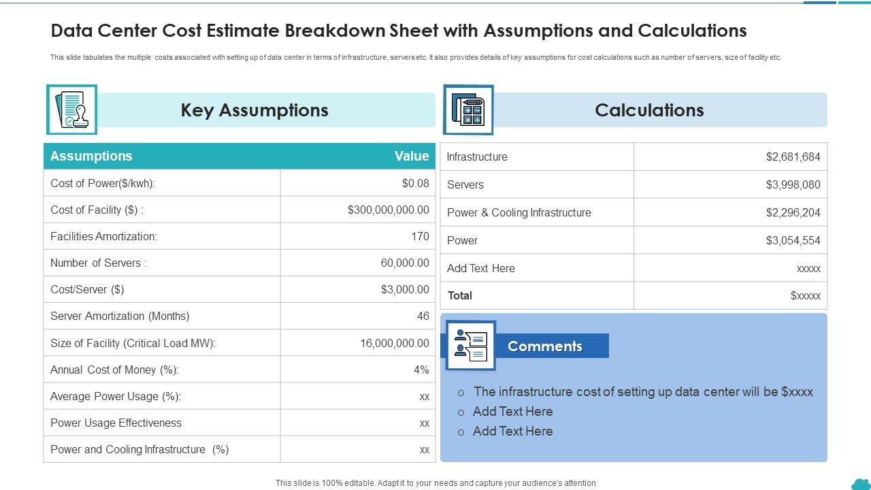871x490 pixels.
Task: Select the Total row $xxxxx value
Action: pyautogui.click(x=805, y=295)
